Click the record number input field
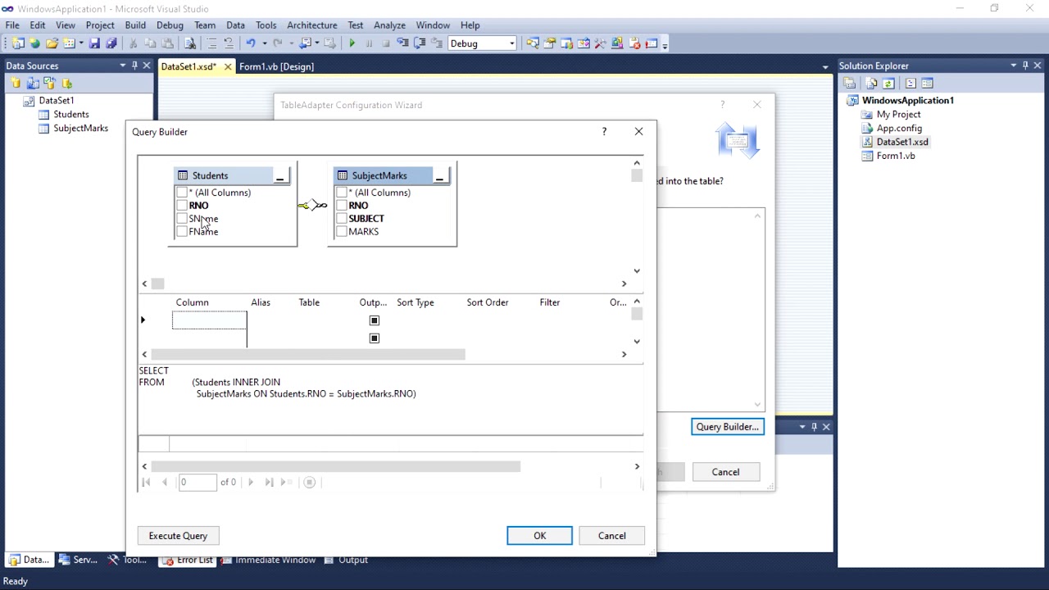This screenshot has width=1049, height=590. point(198,482)
